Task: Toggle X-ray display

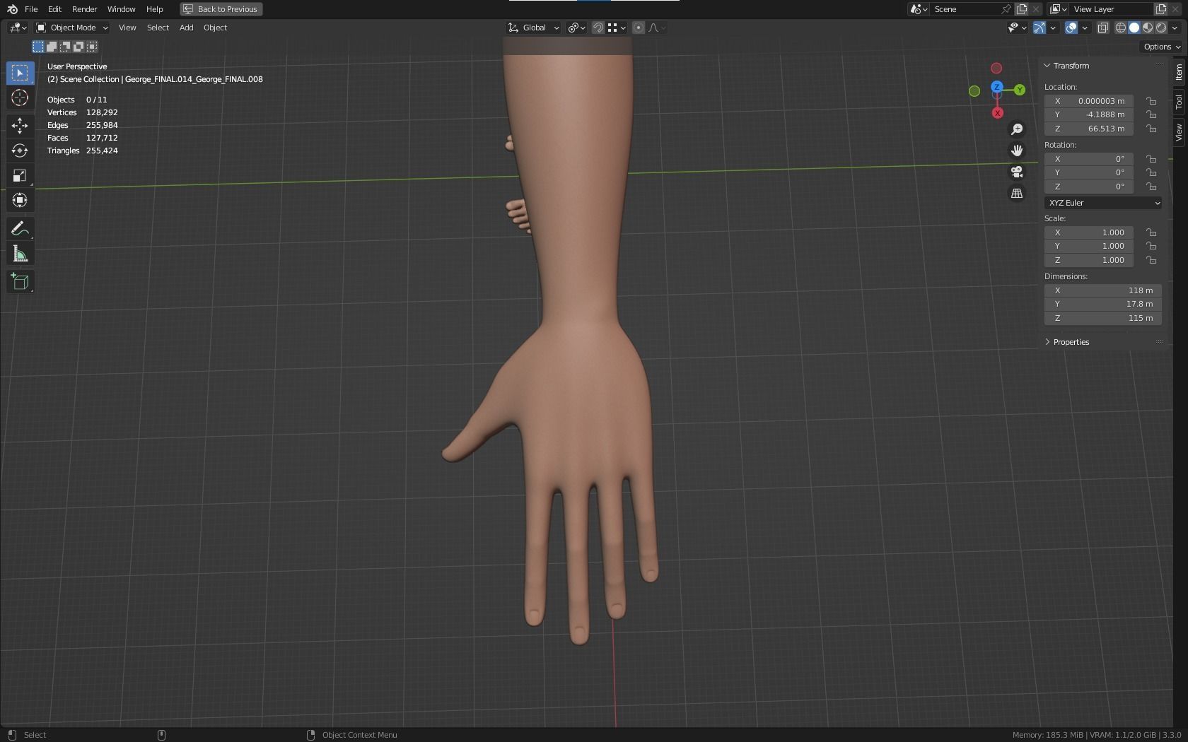Action: (x=1102, y=28)
